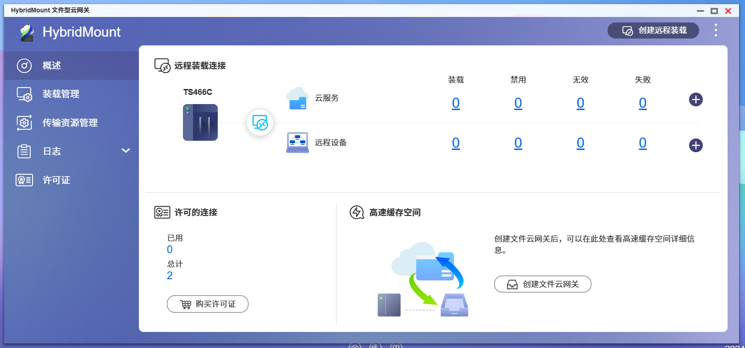
Task: Click the 日志 clipboard icon
Action: 24,151
